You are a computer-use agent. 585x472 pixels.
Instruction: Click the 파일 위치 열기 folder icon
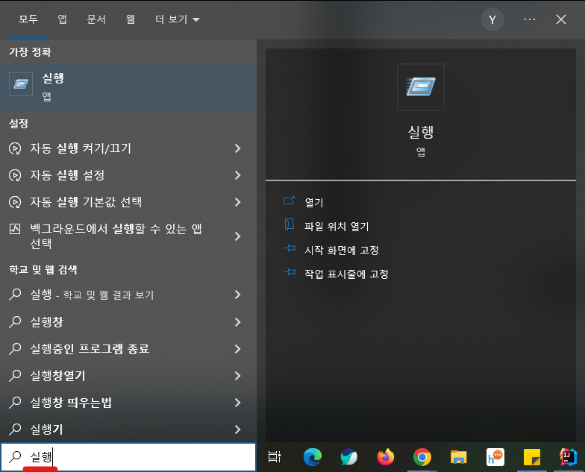point(289,225)
